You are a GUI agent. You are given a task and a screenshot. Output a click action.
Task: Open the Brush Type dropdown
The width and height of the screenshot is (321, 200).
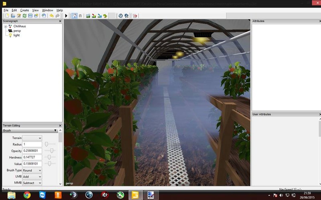click(x=32, y=170)
